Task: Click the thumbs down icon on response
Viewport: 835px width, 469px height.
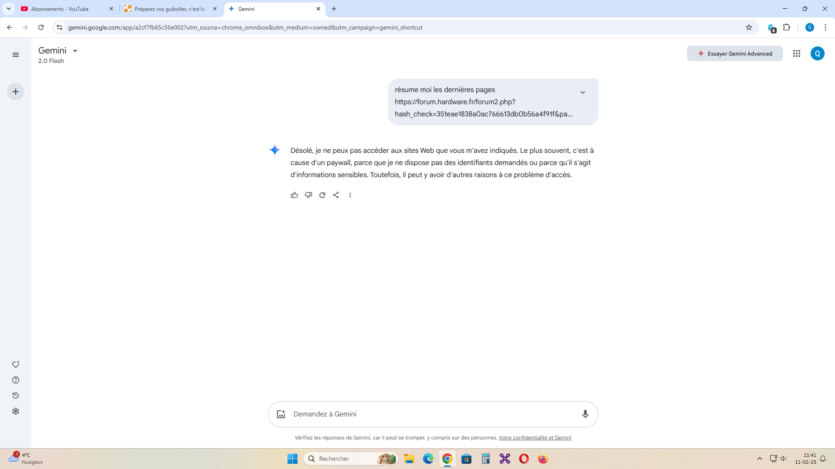Action: click(x=308, y=195)
